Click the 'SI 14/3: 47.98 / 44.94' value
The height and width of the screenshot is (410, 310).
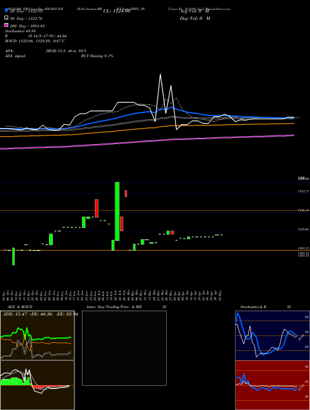tap(48, 36)
